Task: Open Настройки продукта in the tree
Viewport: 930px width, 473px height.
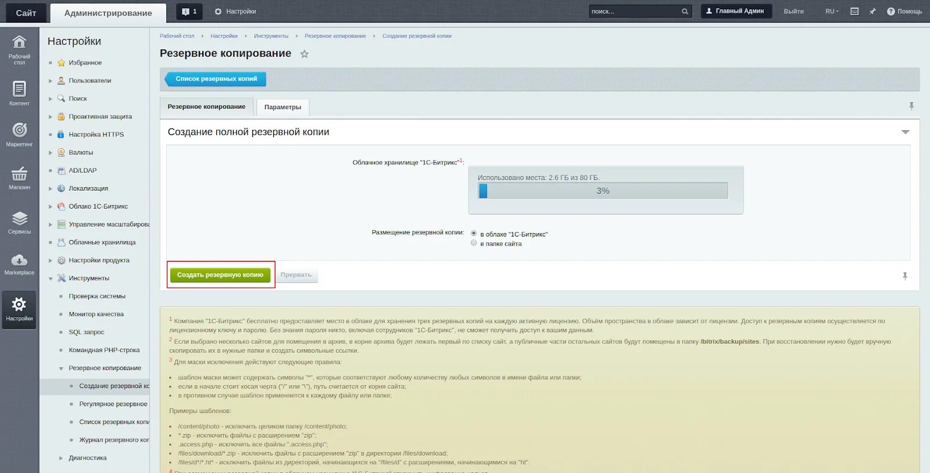Action: [99, 261]
